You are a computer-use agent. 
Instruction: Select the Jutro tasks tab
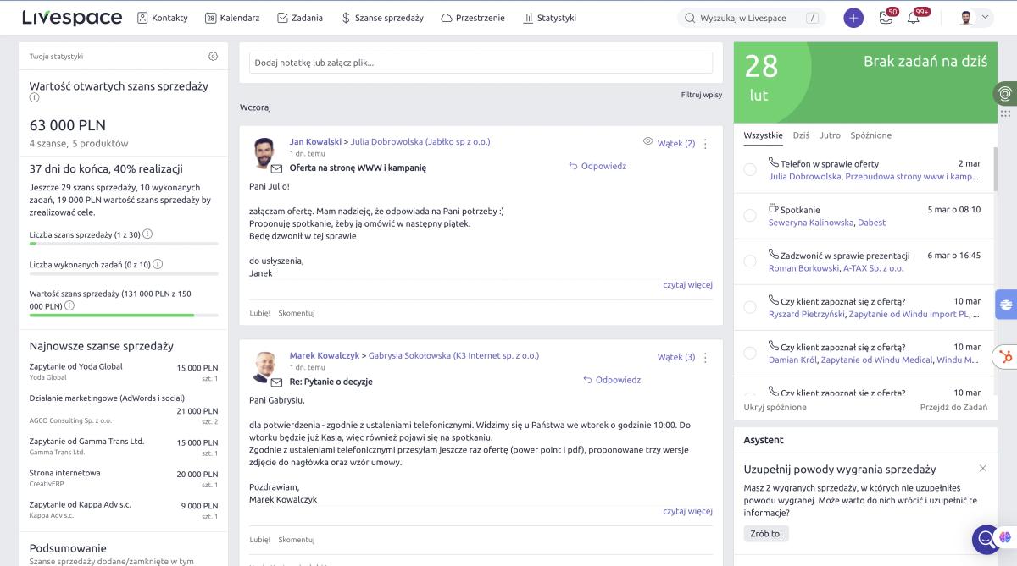coord(830,135)
